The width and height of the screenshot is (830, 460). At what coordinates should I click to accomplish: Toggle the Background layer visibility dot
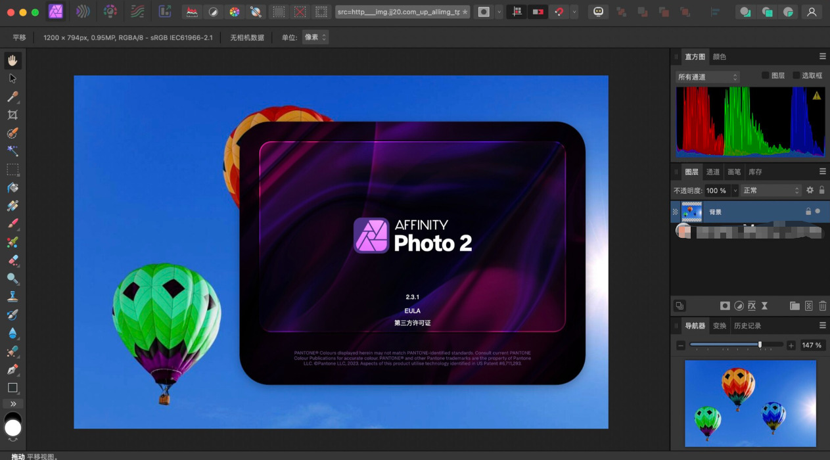click(x=818, y=211)
